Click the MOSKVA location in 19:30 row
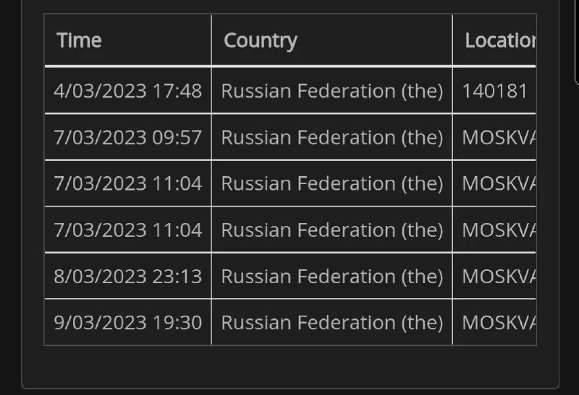Viewport: 579px width, 395px height. point(499,322)
